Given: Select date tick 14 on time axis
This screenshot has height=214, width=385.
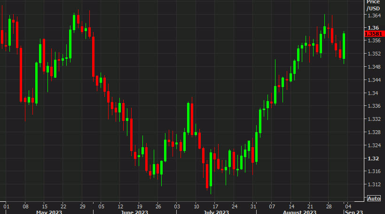Looking at the screenshot, I should click(291, 206).
